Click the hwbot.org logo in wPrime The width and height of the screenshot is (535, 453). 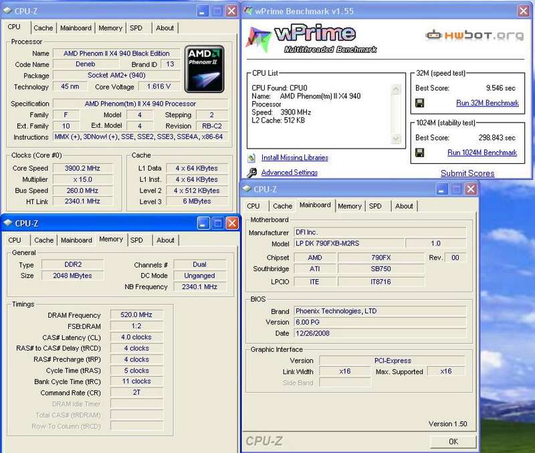475,35
